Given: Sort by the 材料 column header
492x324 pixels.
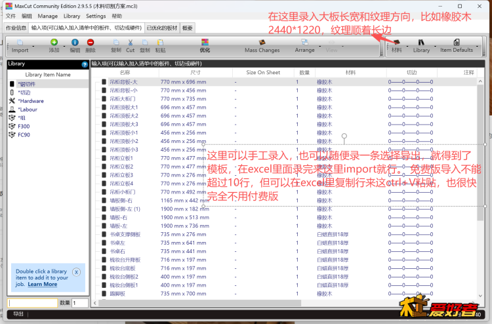Looking at the screenshot, I should pos(350,72).
